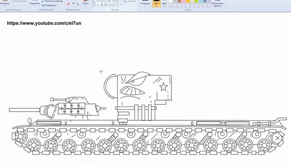Choose the down arrow shape
Image resolution: width=291 pixels, height=164 pixels.
pos(94,5)
